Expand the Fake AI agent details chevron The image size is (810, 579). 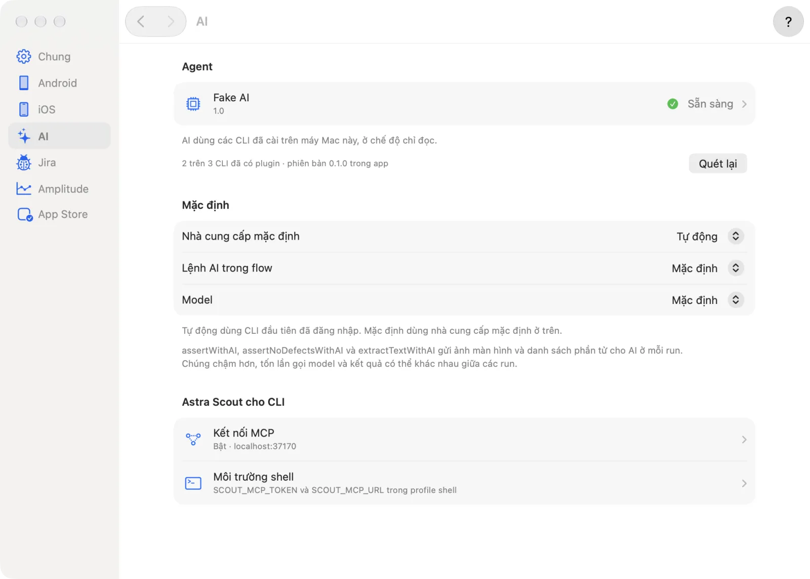[744, 104]
